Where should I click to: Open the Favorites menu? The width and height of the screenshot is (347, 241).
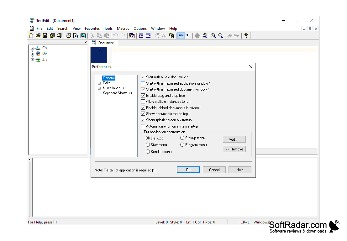[92, 29]
